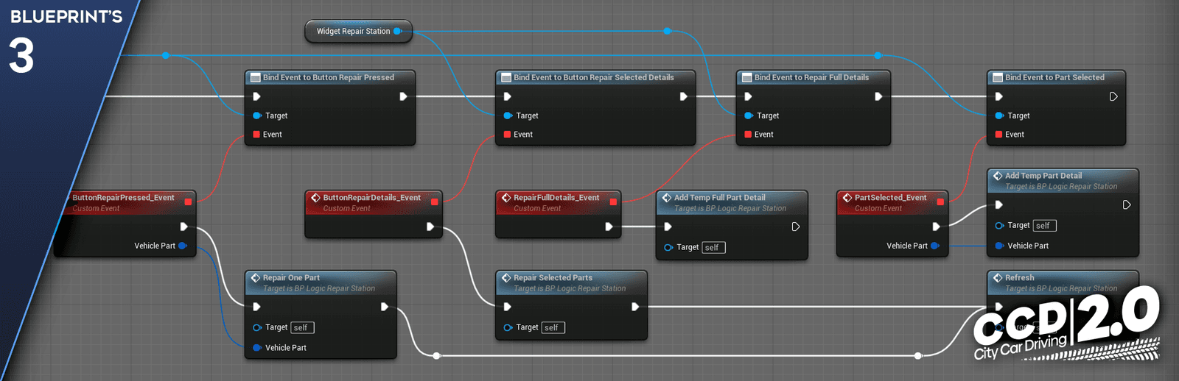The height and width of the screenshot is (381, 1179).
Task: Click Target pin on Bind Event to Part Selected
Action: pyautogui.click(x=999, y=115)
